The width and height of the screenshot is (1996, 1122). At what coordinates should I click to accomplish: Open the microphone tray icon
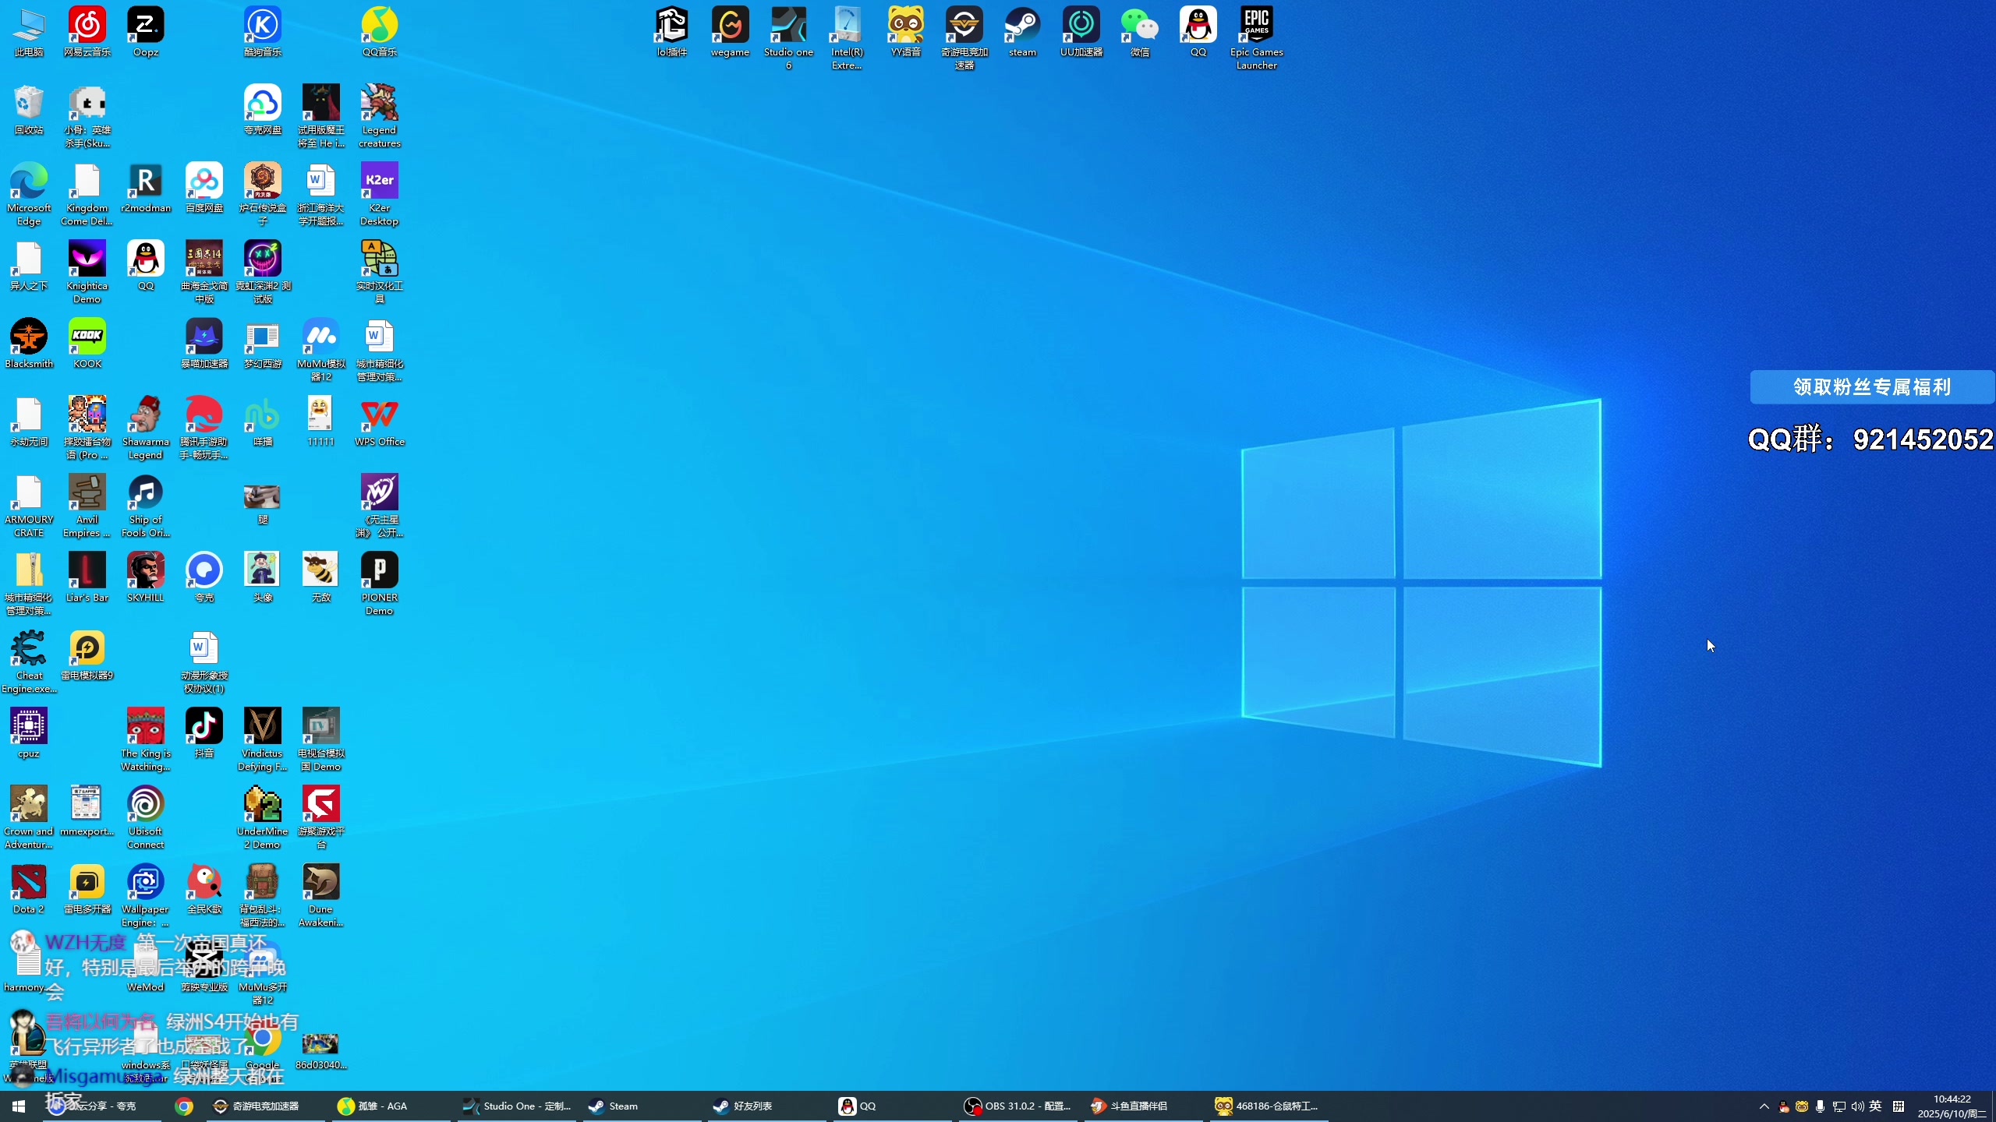pyautogui.click(x=1820, y=1106)
